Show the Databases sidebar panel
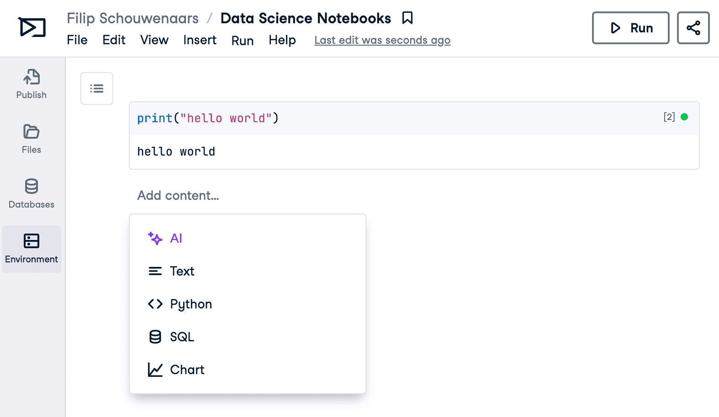This screenshot has width=719, height=417. click(x=32, y=194)
